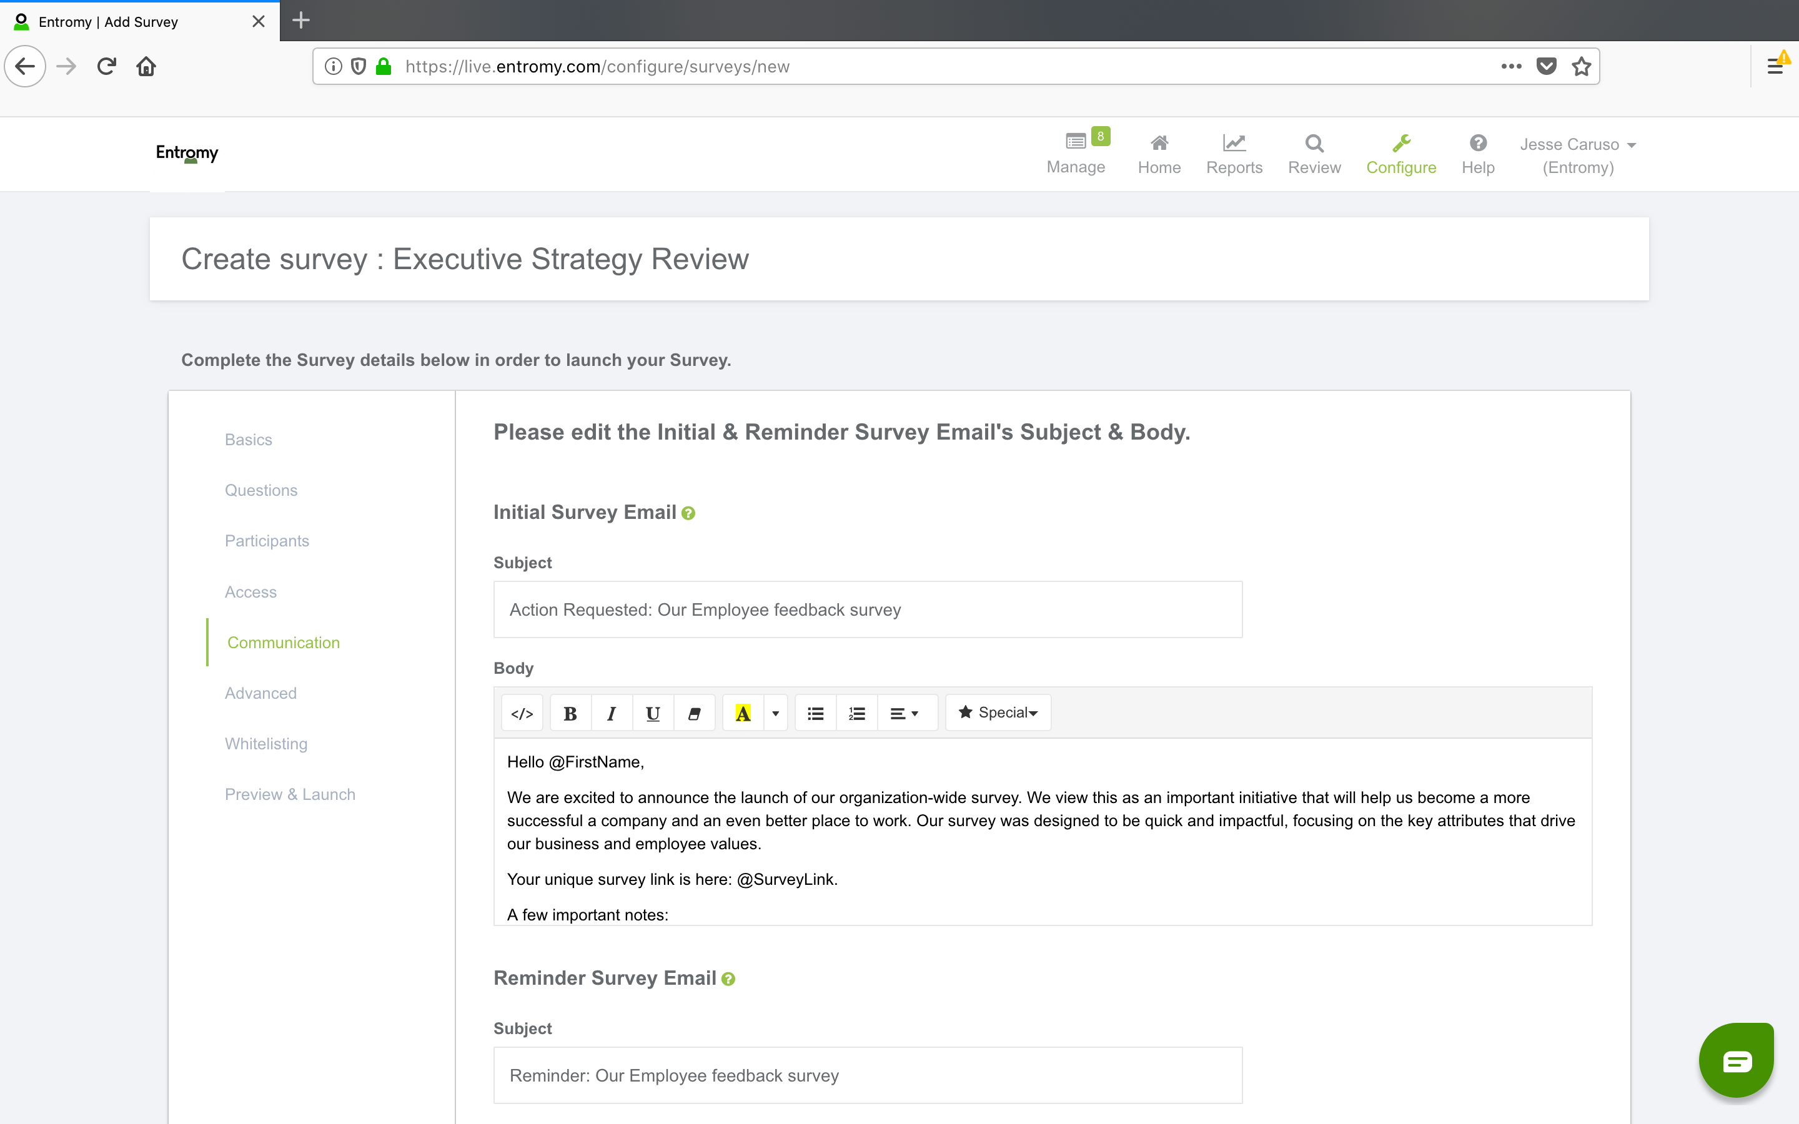
Task: Open the font color dropdown arrow
Action: [x=775, y=712]
